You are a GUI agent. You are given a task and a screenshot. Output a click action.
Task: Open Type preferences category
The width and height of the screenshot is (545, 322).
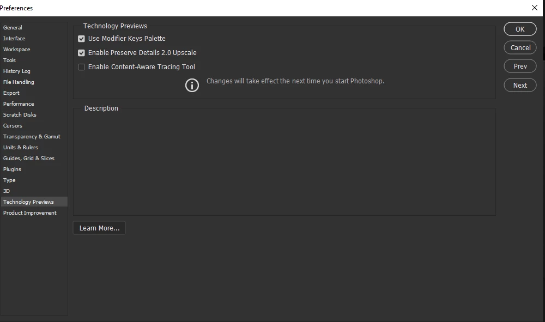[x=34, y=180]
